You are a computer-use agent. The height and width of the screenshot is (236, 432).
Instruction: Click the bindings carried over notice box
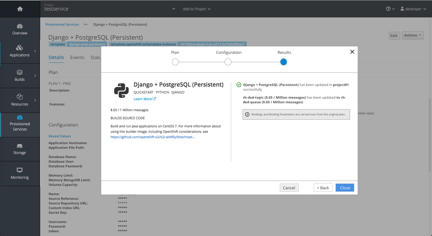(296, 114)
